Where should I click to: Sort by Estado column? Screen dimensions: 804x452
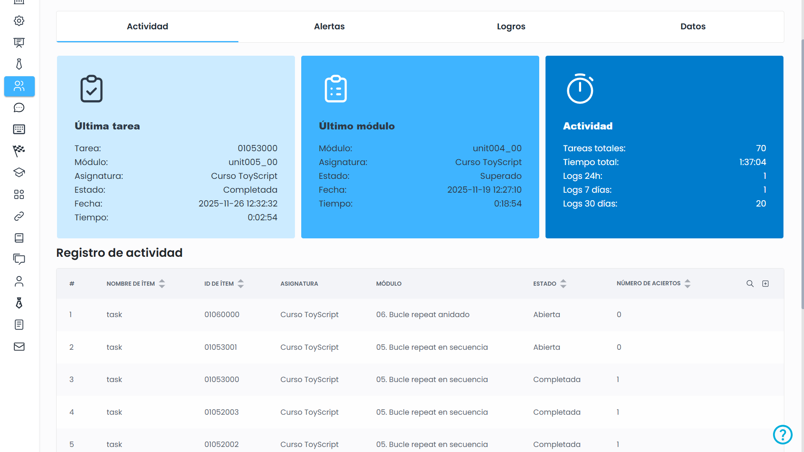[x=563, y=284]
